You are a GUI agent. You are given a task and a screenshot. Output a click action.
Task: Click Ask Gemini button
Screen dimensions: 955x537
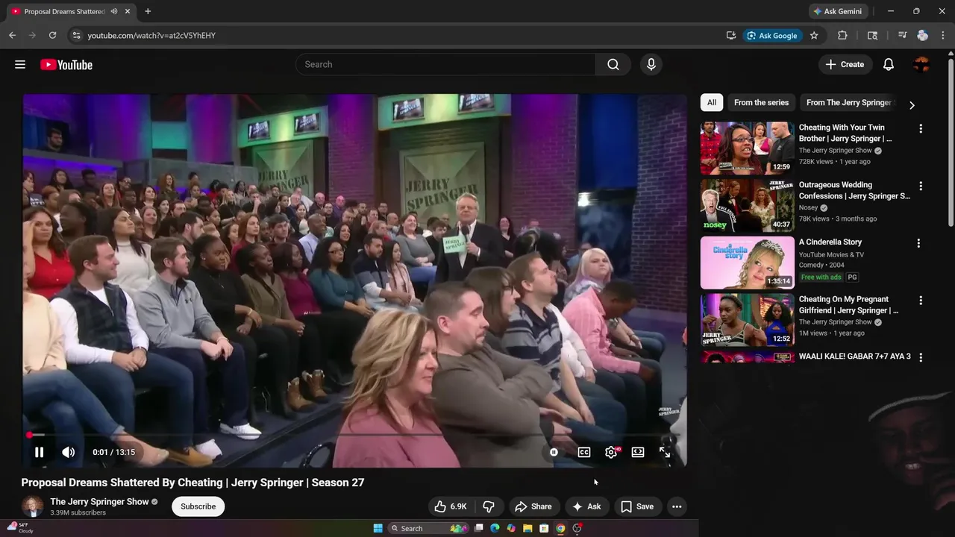pos(838,11)
